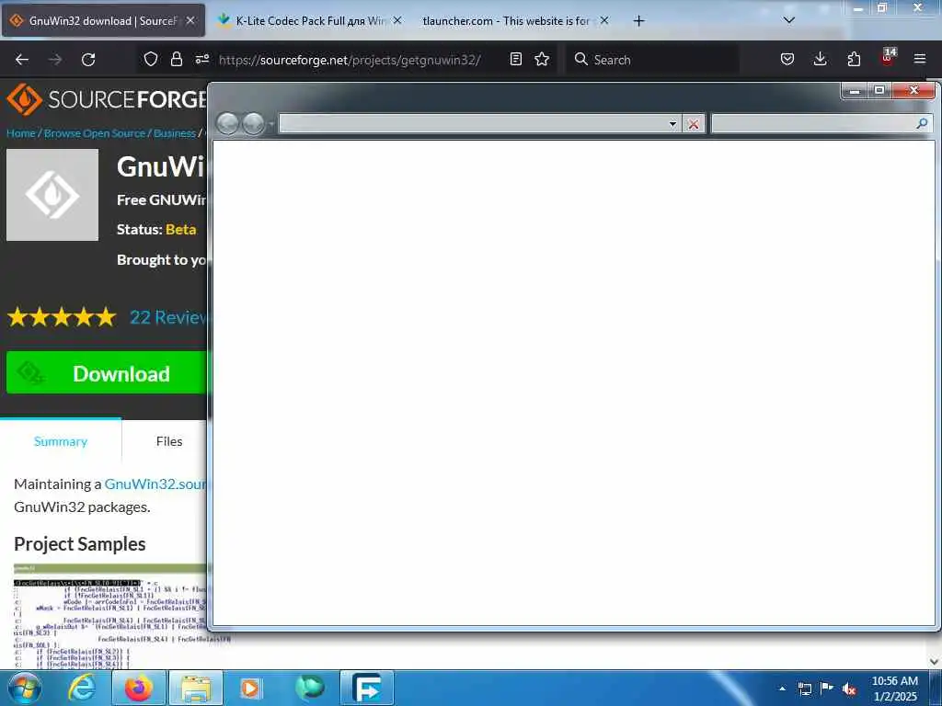List all tabs using the chevron button
Viewport: 942px width, 706px height.
click(788, 20)
